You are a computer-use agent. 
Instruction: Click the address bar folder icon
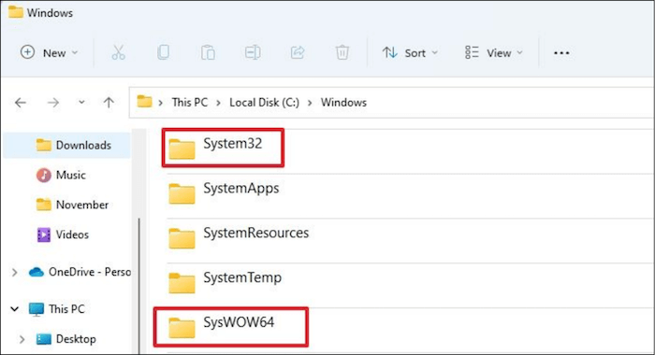tap(144, 102)
